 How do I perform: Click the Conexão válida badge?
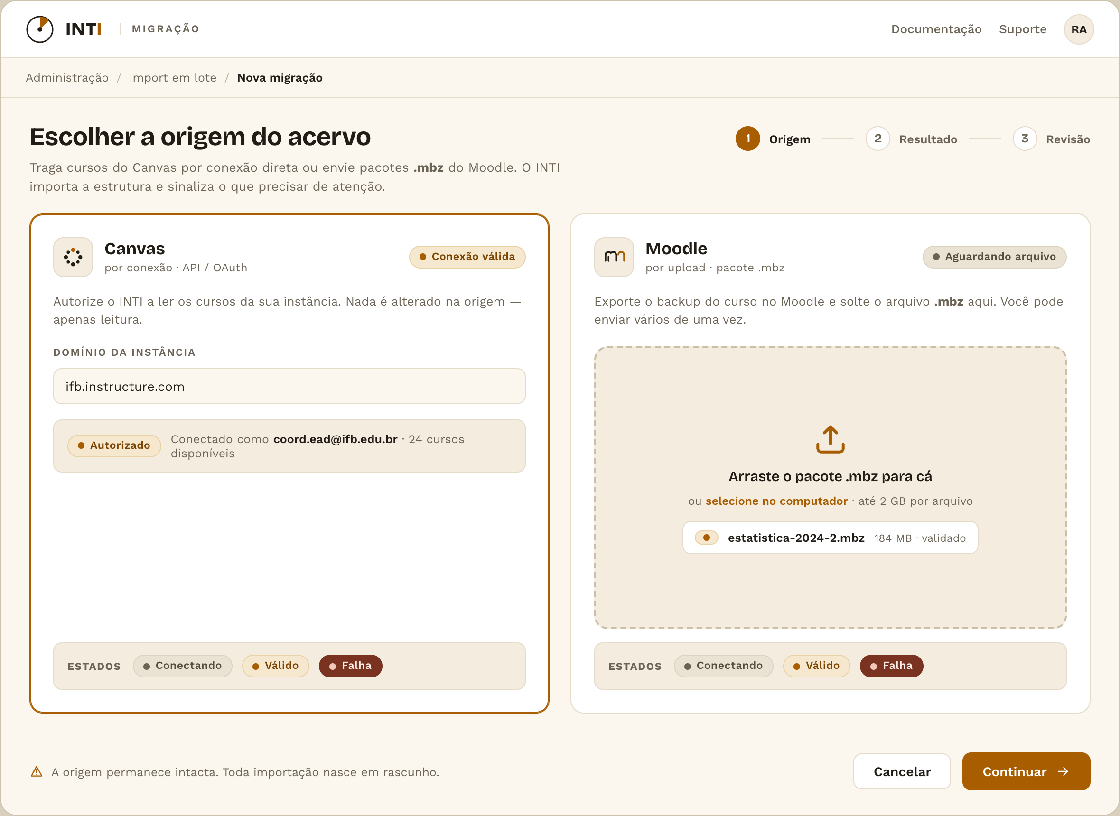(x=467, y=257)
